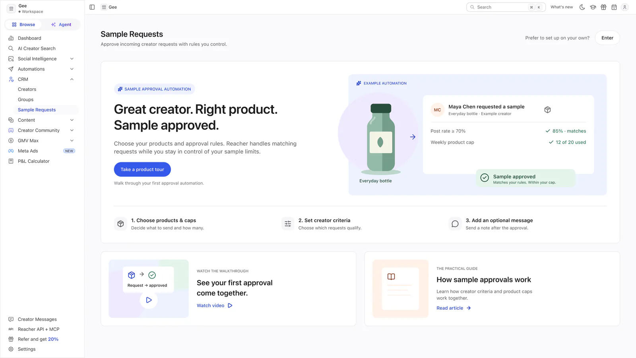The image size is (636, 358).
Task: Open the graduation cap learning icon
Action: (593, 7)
